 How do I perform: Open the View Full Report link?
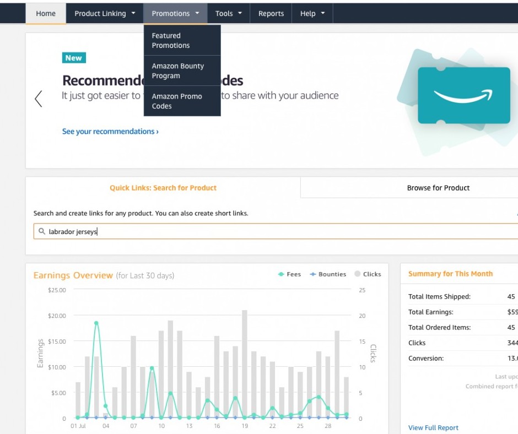pyautogui.click(x=433, y=428)
